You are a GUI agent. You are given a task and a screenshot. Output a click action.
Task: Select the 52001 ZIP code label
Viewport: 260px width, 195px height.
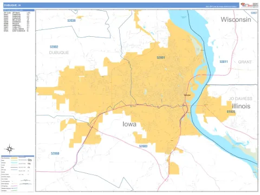161,57
